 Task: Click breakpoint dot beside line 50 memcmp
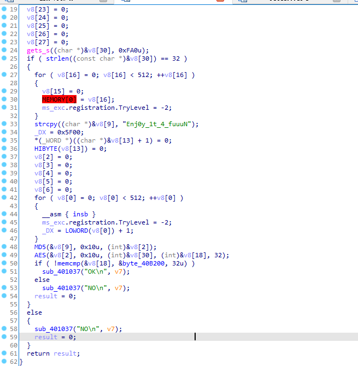[4, 263]
